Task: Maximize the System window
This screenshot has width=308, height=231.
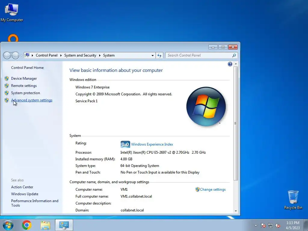Action: click(x=223, y=47)
